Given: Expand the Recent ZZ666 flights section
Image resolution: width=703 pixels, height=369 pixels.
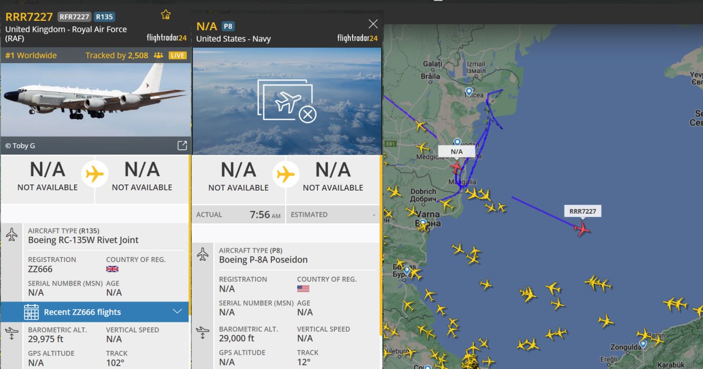Looking at the screenshot, I should tap(177, 312).
